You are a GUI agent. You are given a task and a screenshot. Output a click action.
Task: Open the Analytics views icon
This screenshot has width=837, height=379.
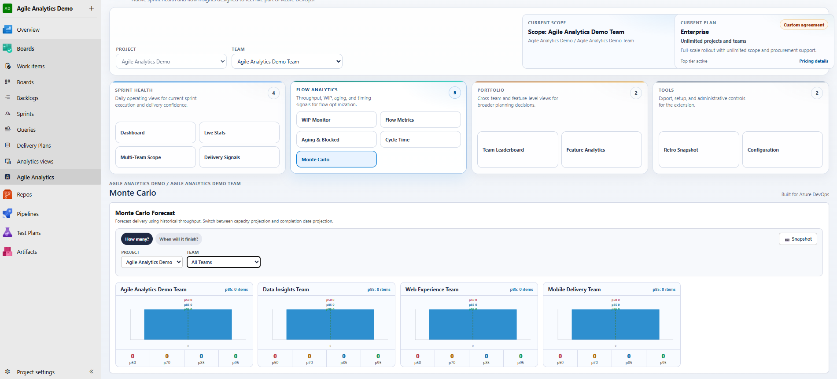pos(7,161)
